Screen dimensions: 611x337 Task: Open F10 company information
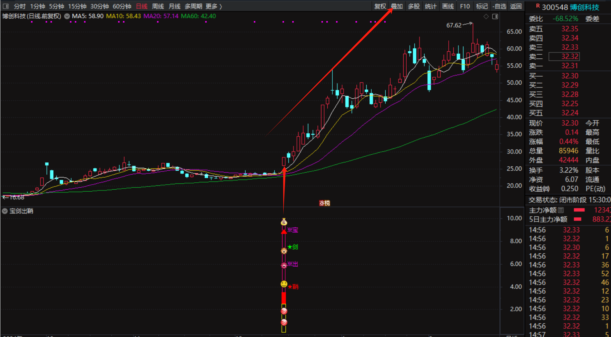[x=465, y=6]
